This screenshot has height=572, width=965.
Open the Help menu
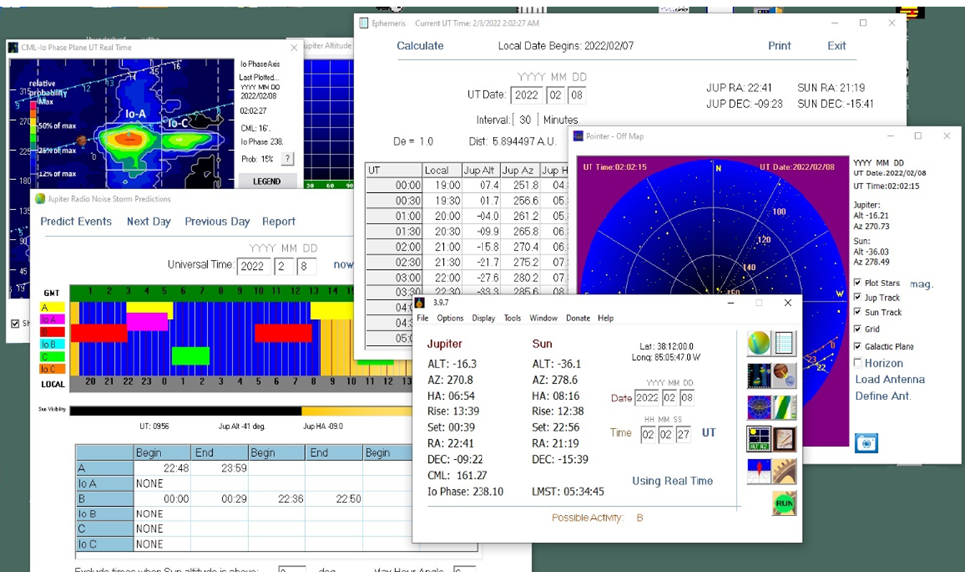tap(606, 318)
